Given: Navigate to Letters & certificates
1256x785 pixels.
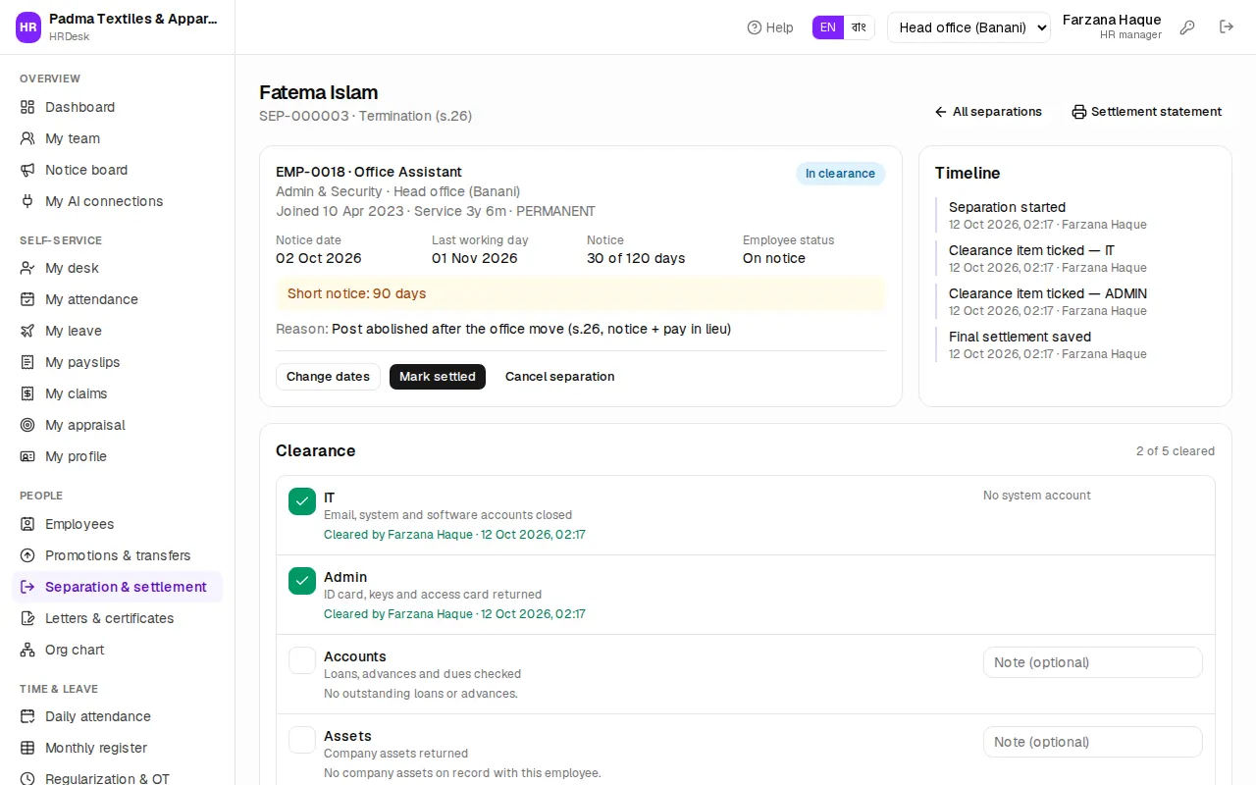Looking at the screenshot, I should [x=118, y=618].
